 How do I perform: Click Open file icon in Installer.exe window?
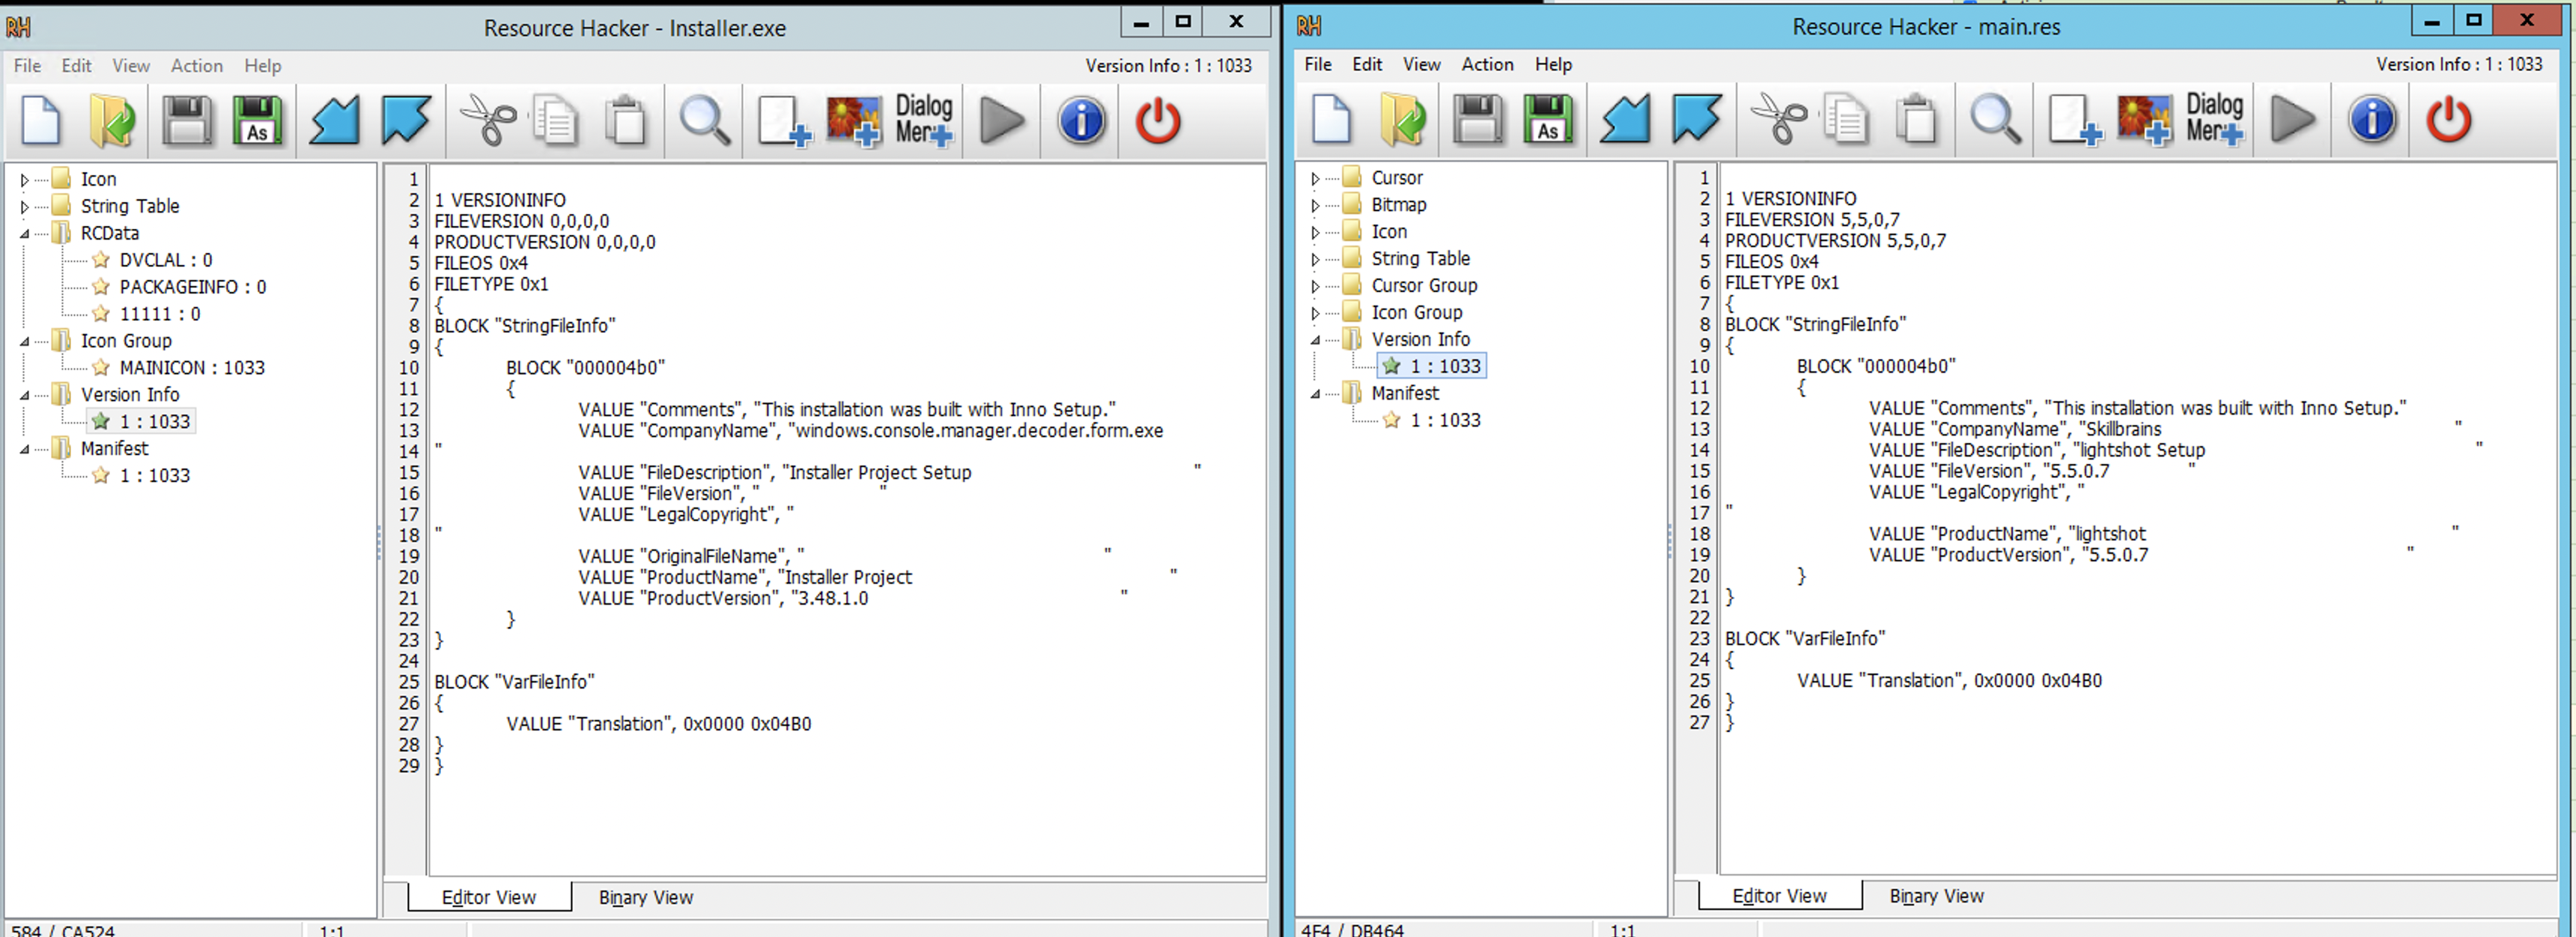[112, 121]
